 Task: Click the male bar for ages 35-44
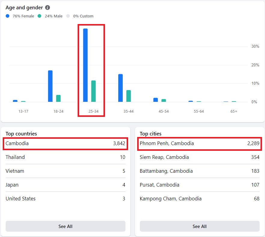[x=129, y=96]
